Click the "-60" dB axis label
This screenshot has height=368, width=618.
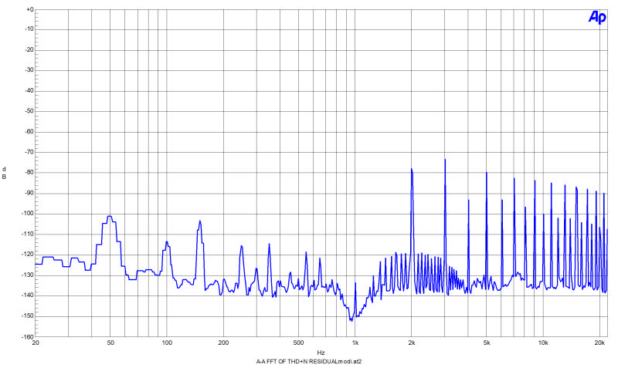(x=29, y=131)
